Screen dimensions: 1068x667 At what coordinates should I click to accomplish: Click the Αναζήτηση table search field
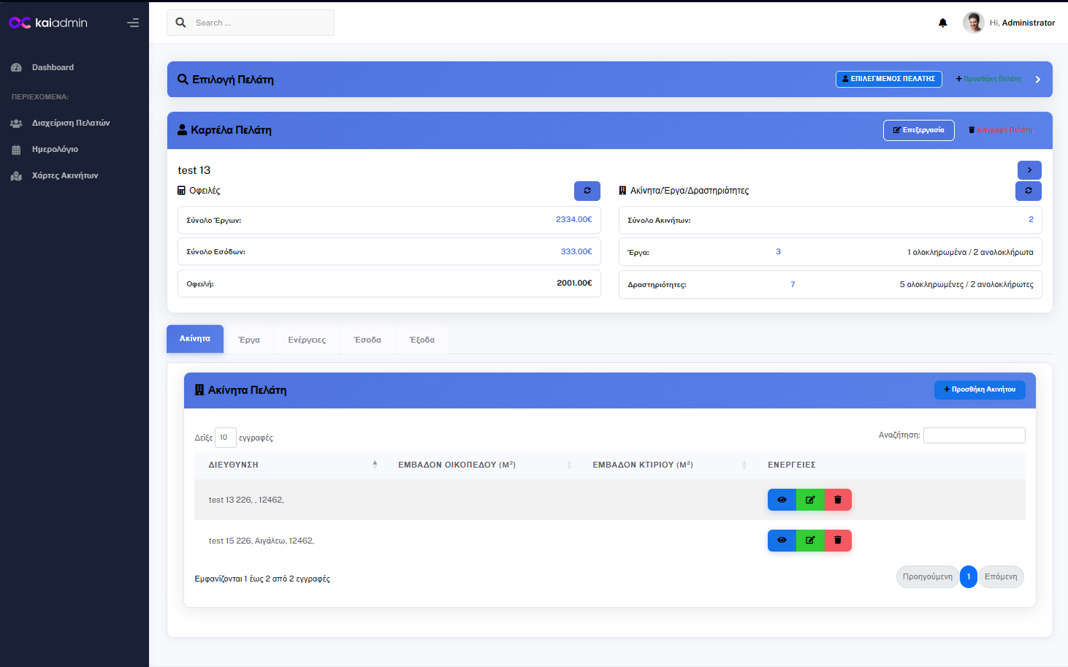(x=974, y=435)
